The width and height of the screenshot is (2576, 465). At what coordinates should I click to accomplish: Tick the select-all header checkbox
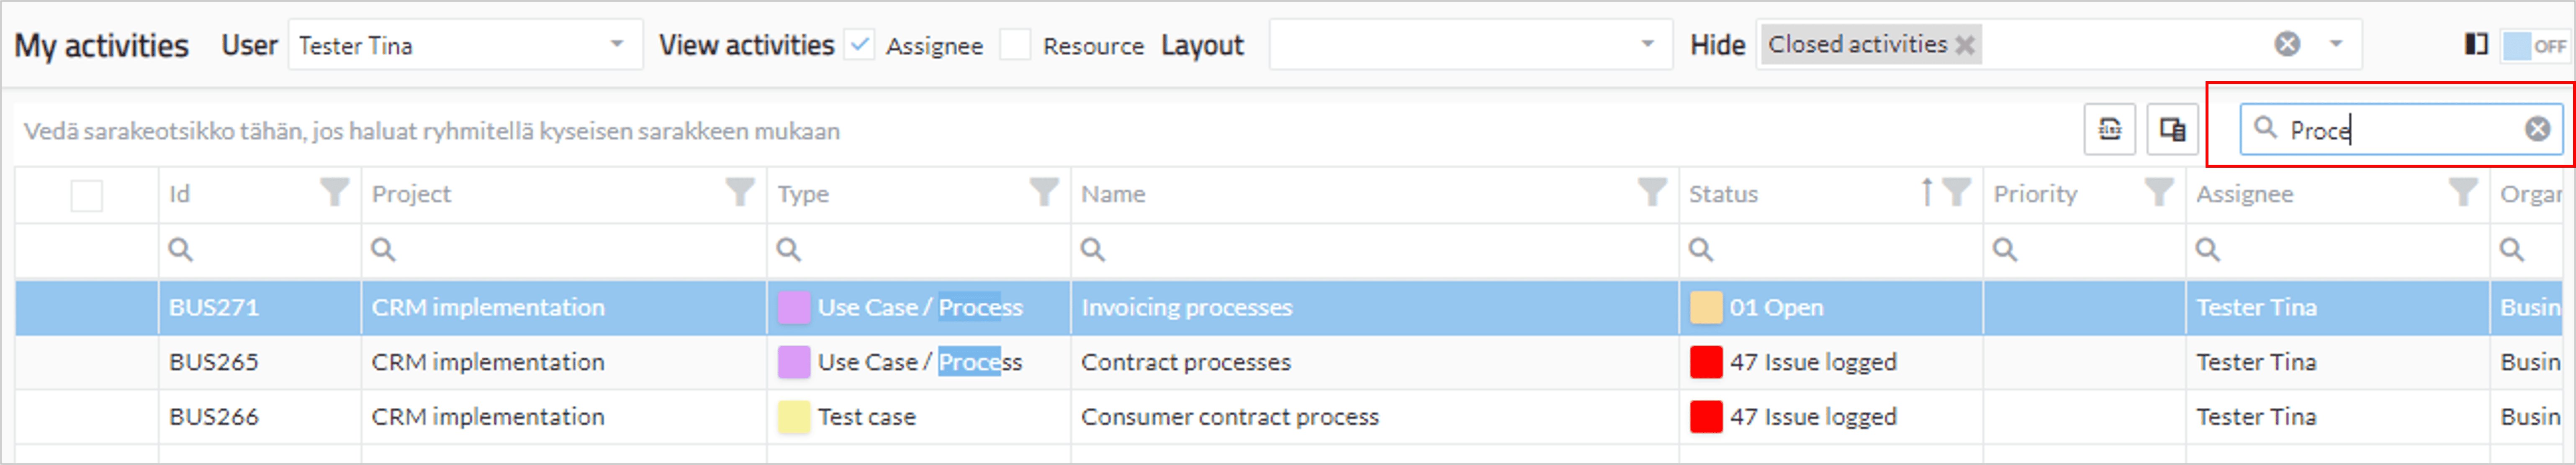[x=87, y=194]
